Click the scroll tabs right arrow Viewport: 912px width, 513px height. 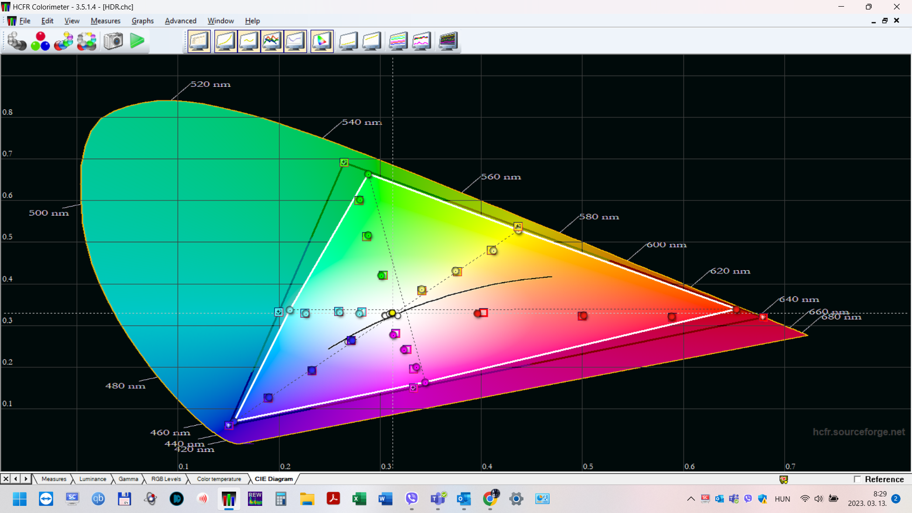(x=26, y=479)
